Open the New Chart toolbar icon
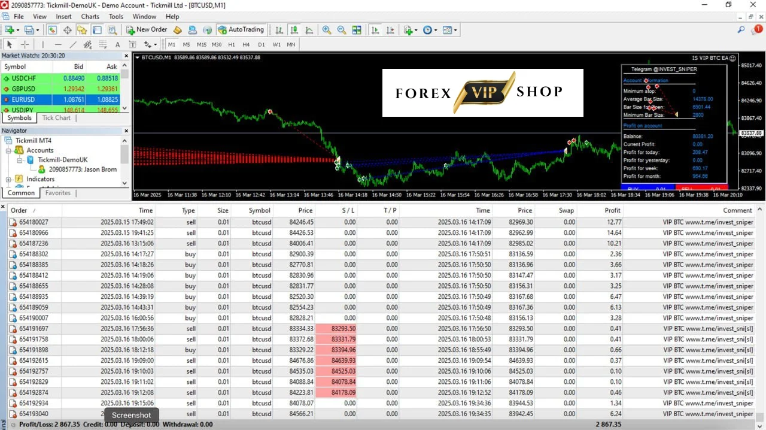 point(10,30)
